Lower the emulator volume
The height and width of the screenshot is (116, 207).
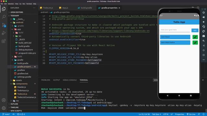pyautogui.click(x=203, y=22)
